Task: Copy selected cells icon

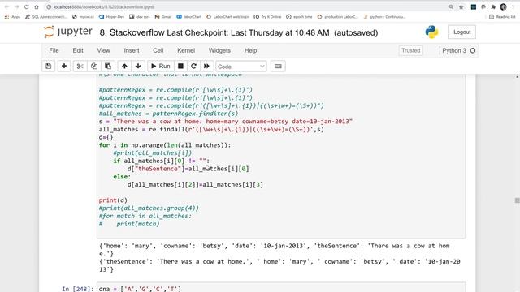Action: pyautogui.click(x=94, y=67)
